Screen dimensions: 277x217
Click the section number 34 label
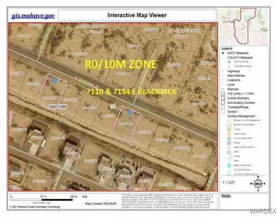[113, 106]
